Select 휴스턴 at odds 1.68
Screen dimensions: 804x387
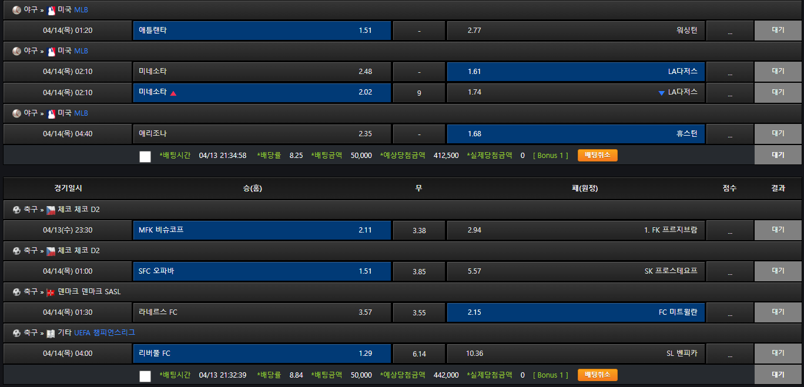tap(576, 134)
